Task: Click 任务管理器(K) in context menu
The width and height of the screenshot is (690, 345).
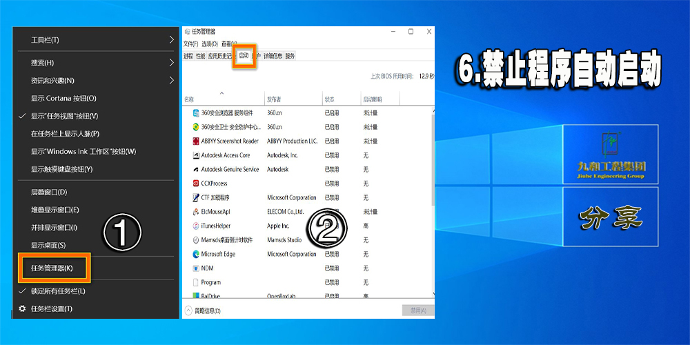Action: point(52,268)
